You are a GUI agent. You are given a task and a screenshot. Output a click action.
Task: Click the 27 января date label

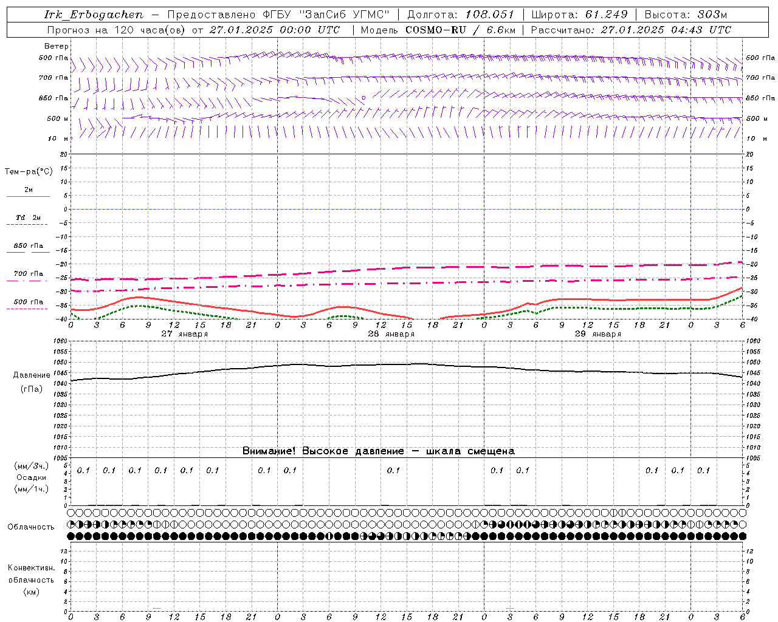(x=184, y=333)
